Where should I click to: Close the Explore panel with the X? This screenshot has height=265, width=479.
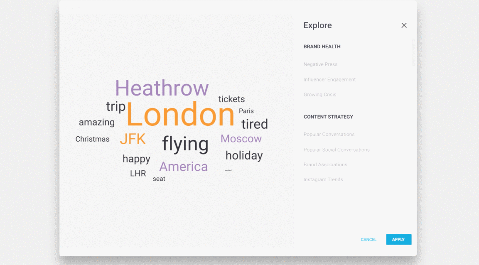[x=404, y=25]
